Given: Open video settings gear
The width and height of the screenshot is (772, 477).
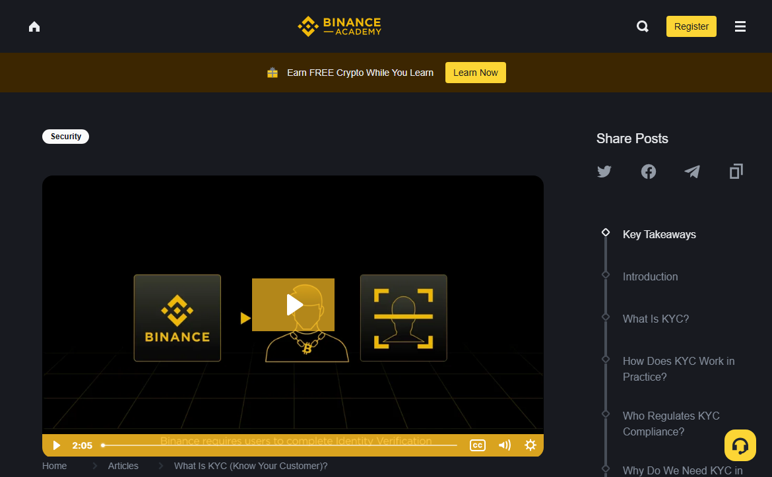Looking at the screenshot, I should [531, 445].
